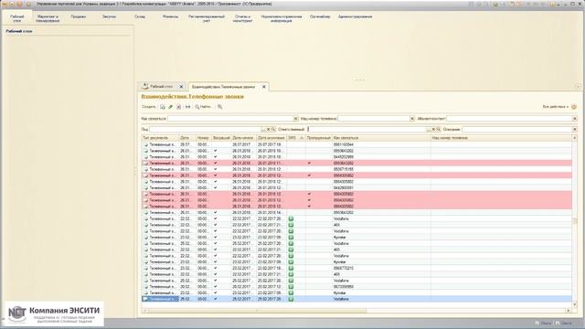Clear the Описание filter field

tap(575, 130)
